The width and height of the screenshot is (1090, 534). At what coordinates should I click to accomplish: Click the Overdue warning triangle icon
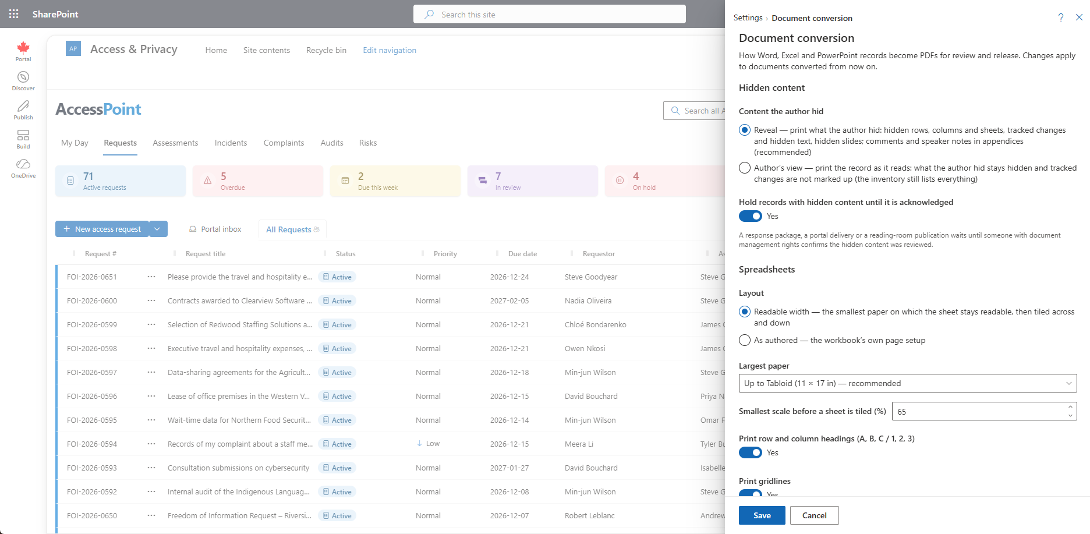[208, 181]
